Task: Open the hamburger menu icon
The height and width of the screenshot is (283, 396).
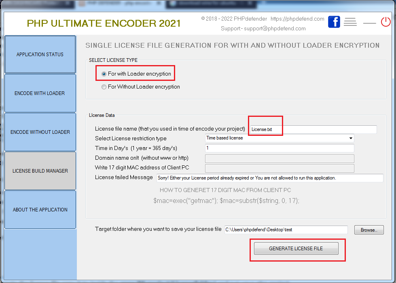Action: pos(350,22)
